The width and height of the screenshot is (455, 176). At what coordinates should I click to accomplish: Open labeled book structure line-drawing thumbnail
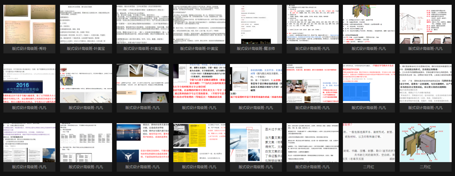[x=427, y=24]
